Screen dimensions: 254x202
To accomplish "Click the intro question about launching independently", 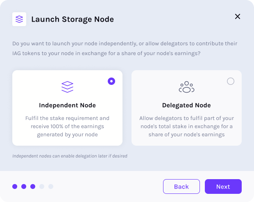I will [x=125, y=48].
